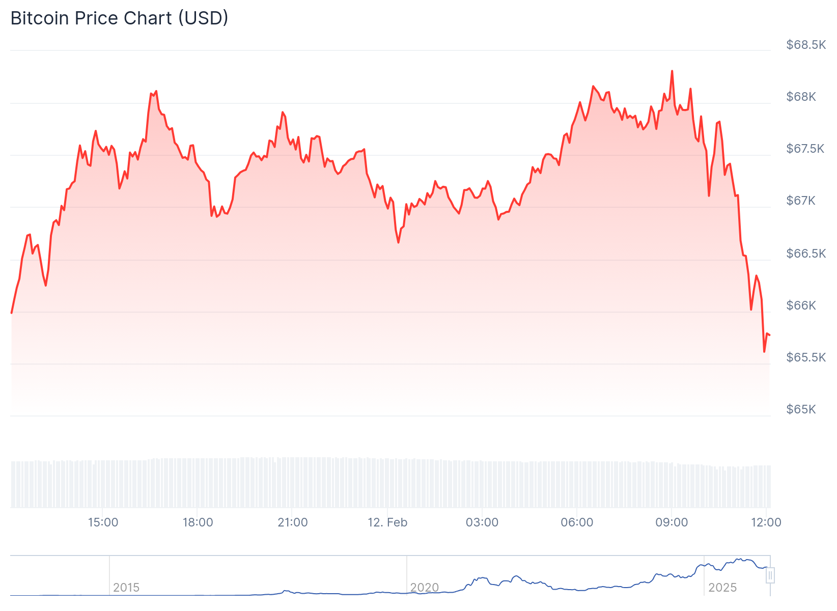Click the highest peak of the price line
This screenshot has width=837, height=611.
click(x=672, y=71)
